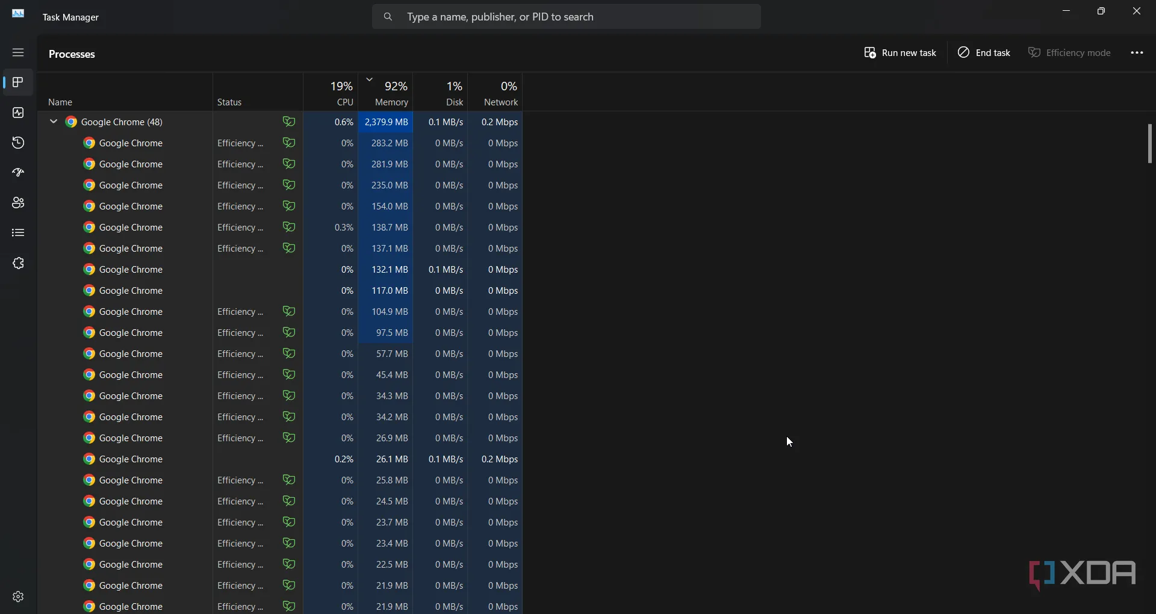Screen dimensions: 1156x614
Task: Close the Task Manager window
Action: pyautogui.click(x=1137, y=11)
